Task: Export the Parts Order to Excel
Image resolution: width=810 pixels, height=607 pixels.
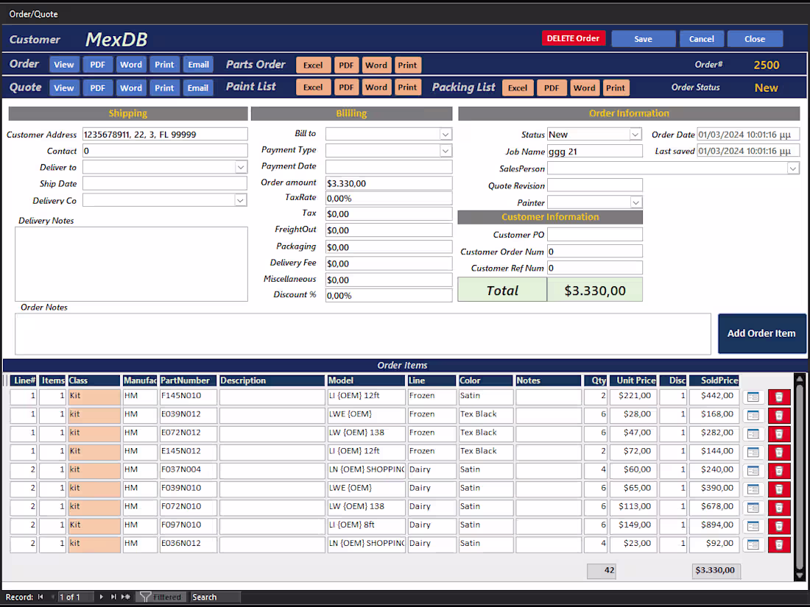Action: (313, 65)
